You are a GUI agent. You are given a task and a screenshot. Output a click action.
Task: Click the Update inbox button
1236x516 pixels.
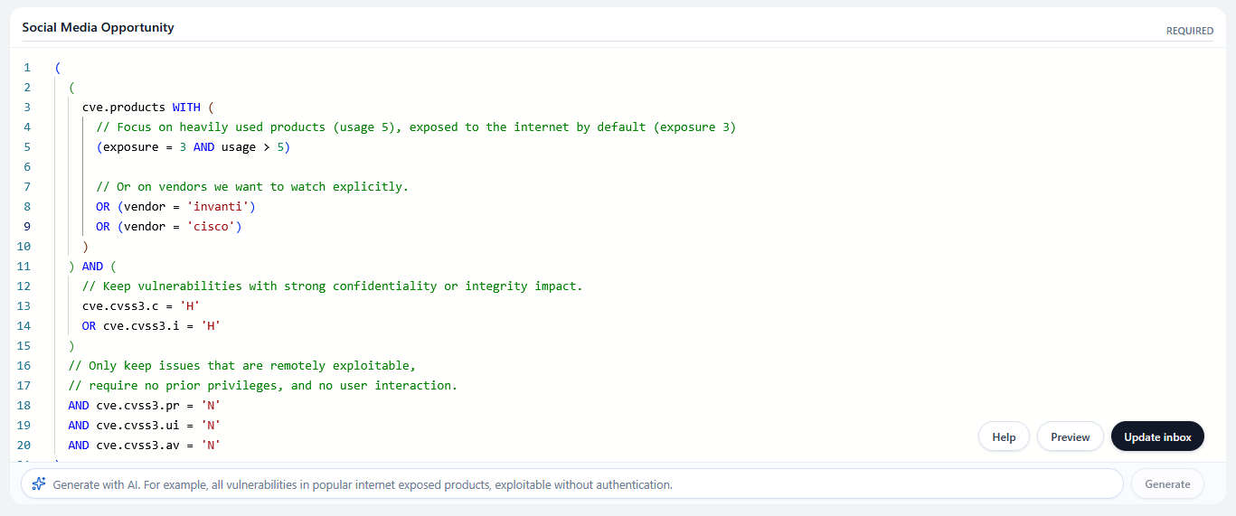tap(1157, 436)
